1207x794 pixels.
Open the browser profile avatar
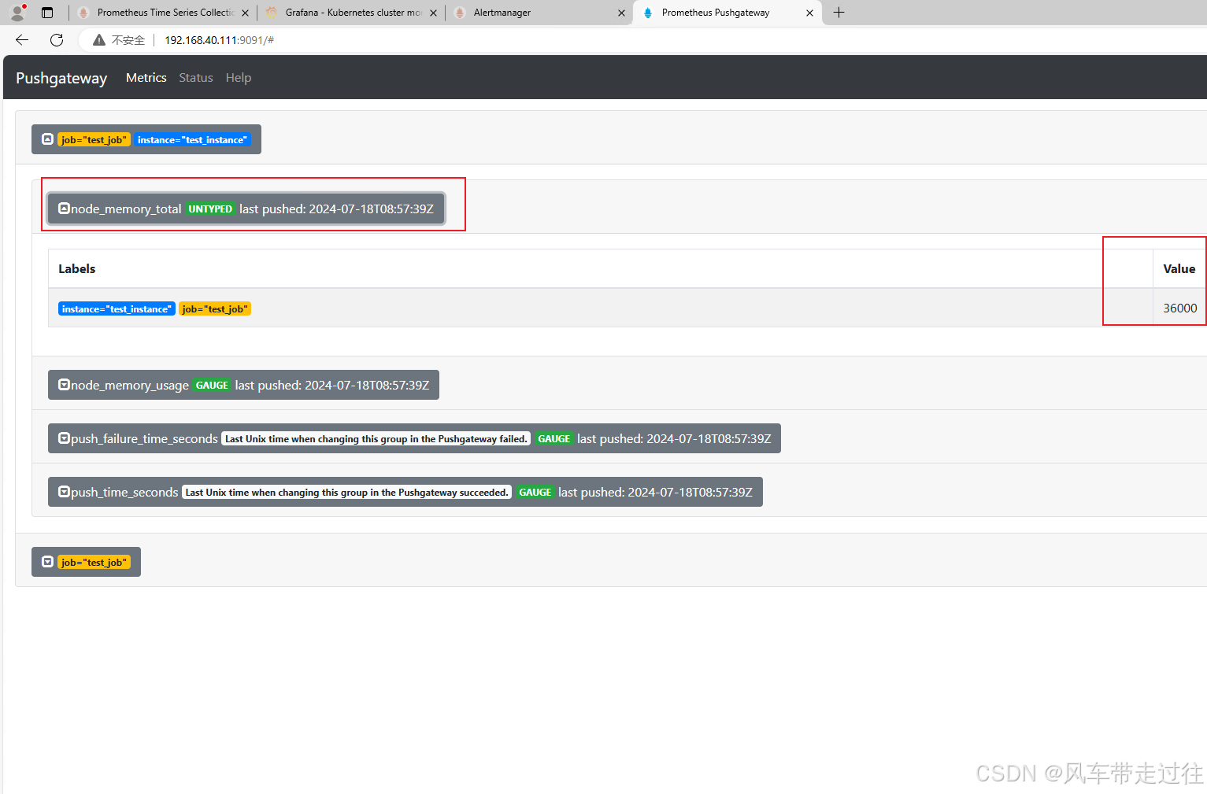point(17,13)
